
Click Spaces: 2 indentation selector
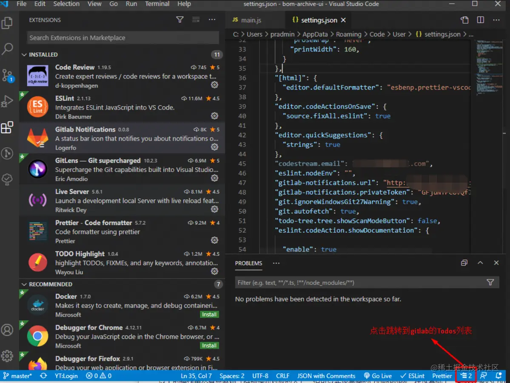point(231,375)
